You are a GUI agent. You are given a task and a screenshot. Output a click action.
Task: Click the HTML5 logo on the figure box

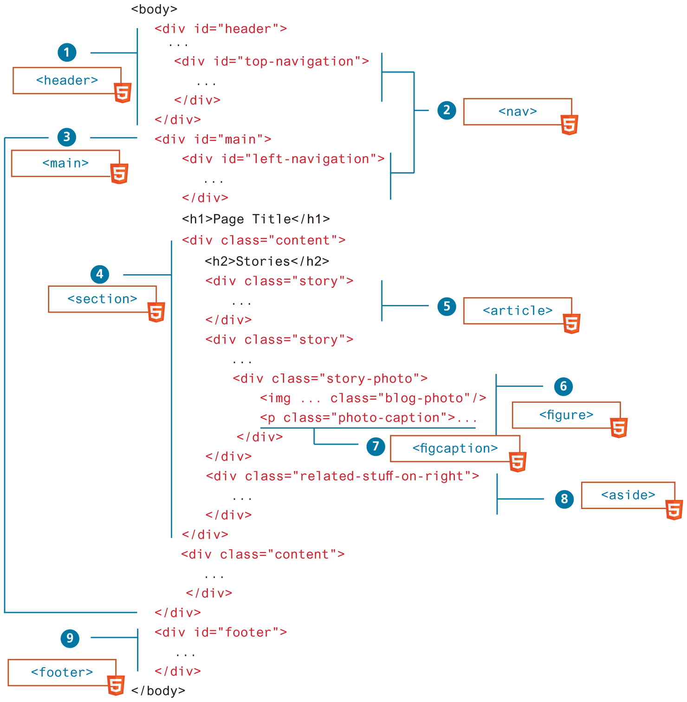(619, 427)
